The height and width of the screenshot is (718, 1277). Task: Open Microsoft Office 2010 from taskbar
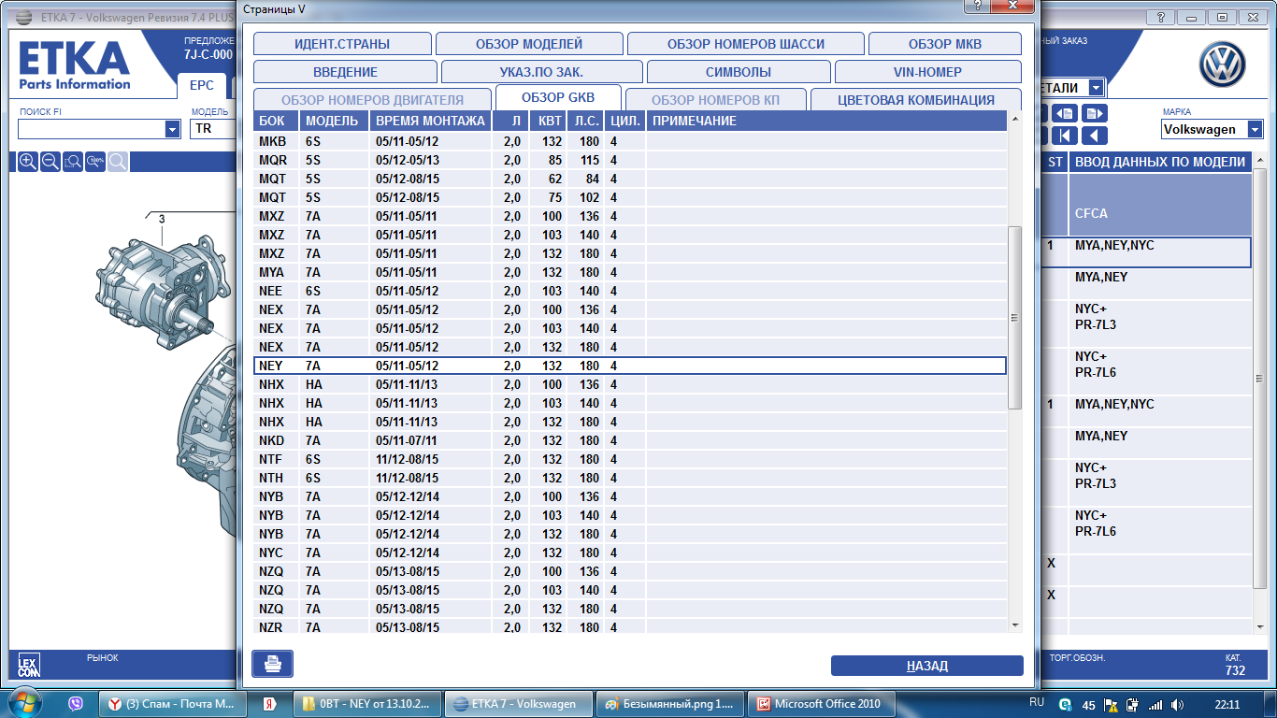coord(822,704)
